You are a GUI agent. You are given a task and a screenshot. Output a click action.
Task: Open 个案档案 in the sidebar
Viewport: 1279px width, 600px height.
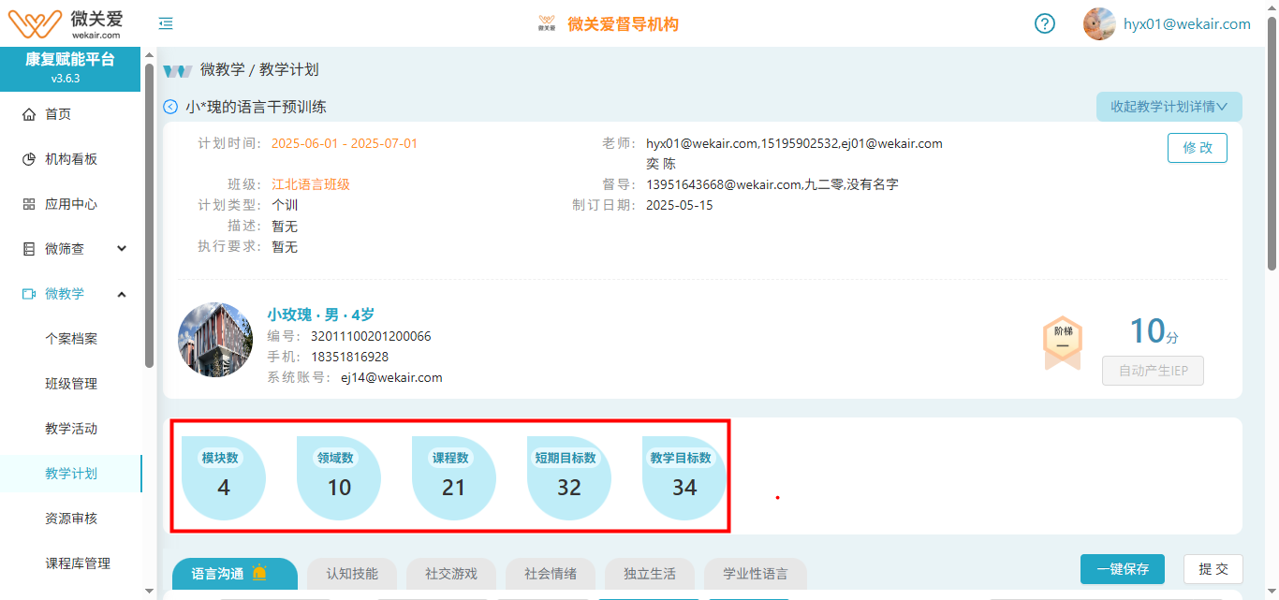[x=71, y=339]
